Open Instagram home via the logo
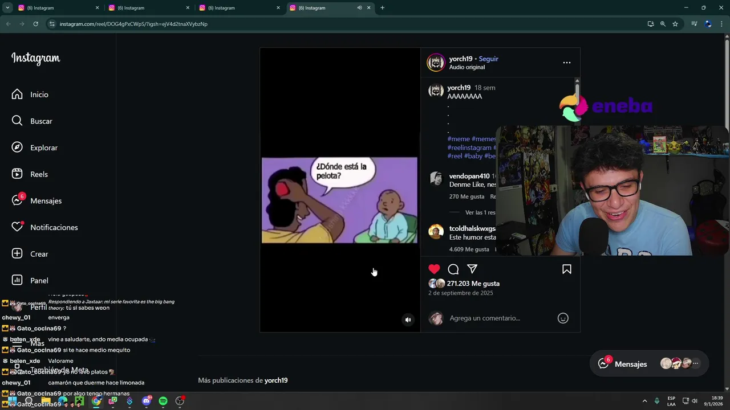This screenshot has height=410, width=730. click(x=35, y=58)
